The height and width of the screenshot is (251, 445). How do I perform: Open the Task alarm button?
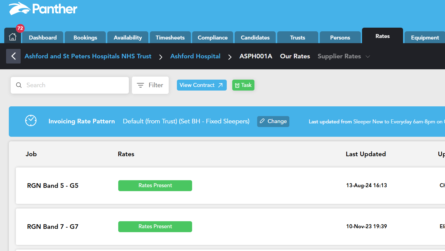click(x=243, y=85)
